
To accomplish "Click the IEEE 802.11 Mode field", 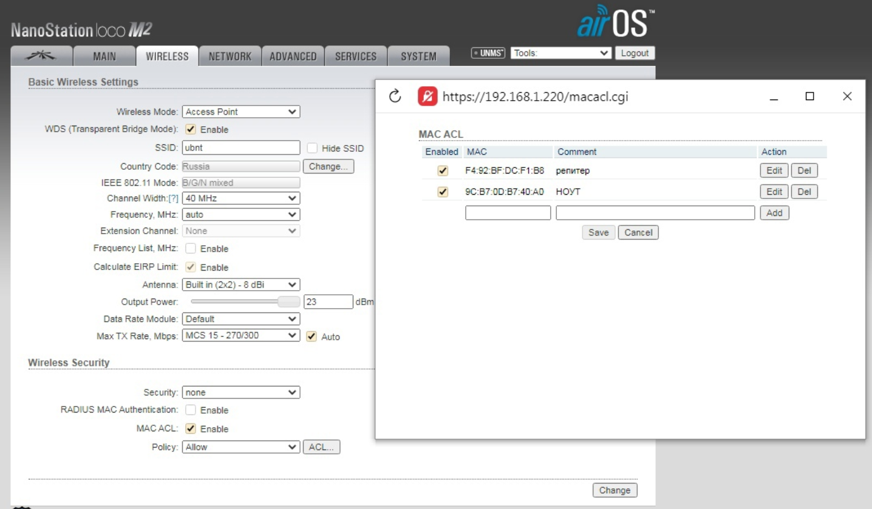I will pos(241,183).
